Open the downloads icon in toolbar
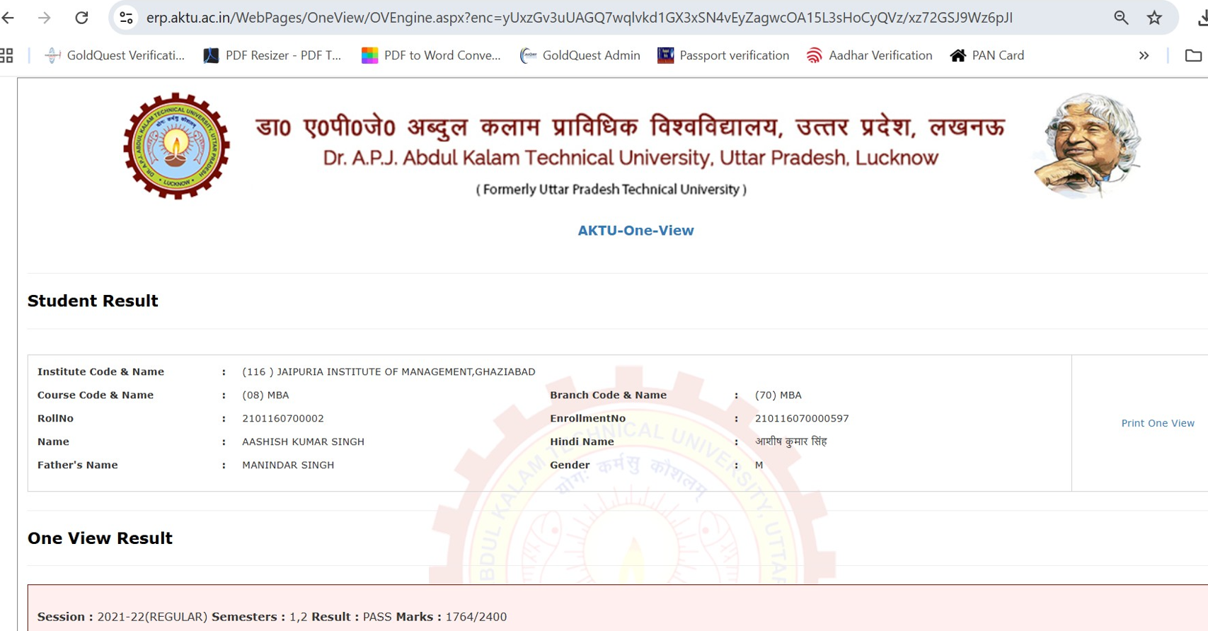Screen dimensions: 1208x631 pos(1202,18)
